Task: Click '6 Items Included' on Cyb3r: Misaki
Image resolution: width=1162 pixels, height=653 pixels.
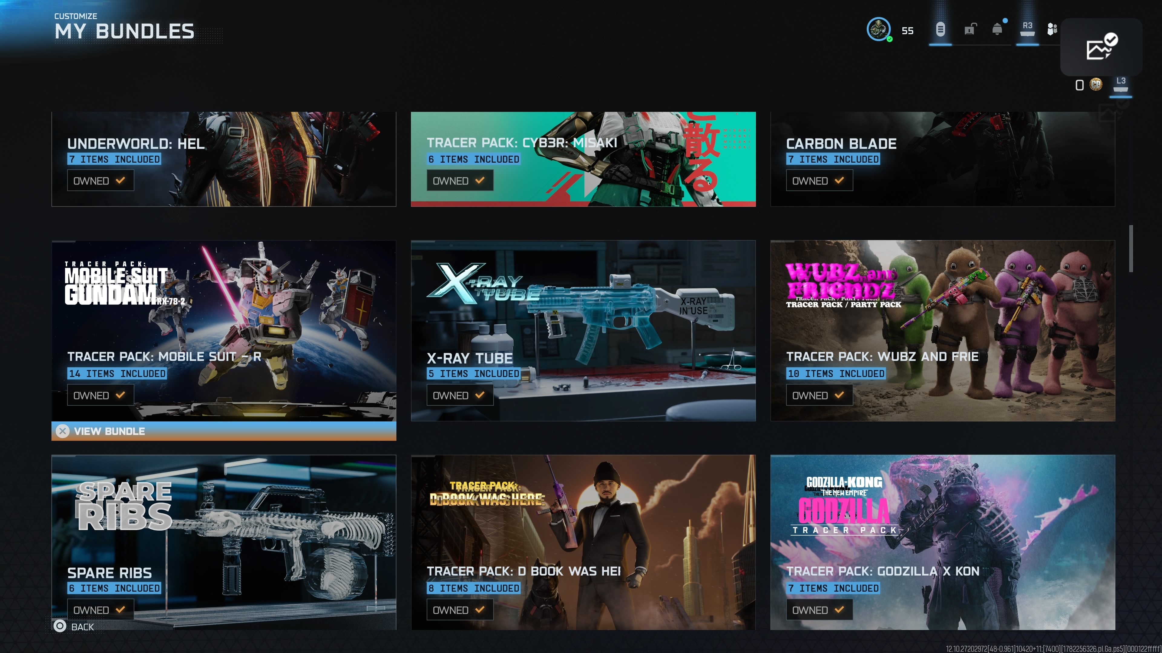Action: 474,159
